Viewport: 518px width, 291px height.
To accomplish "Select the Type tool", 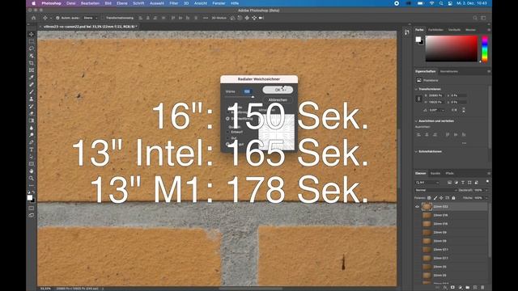I will point(32,150).
